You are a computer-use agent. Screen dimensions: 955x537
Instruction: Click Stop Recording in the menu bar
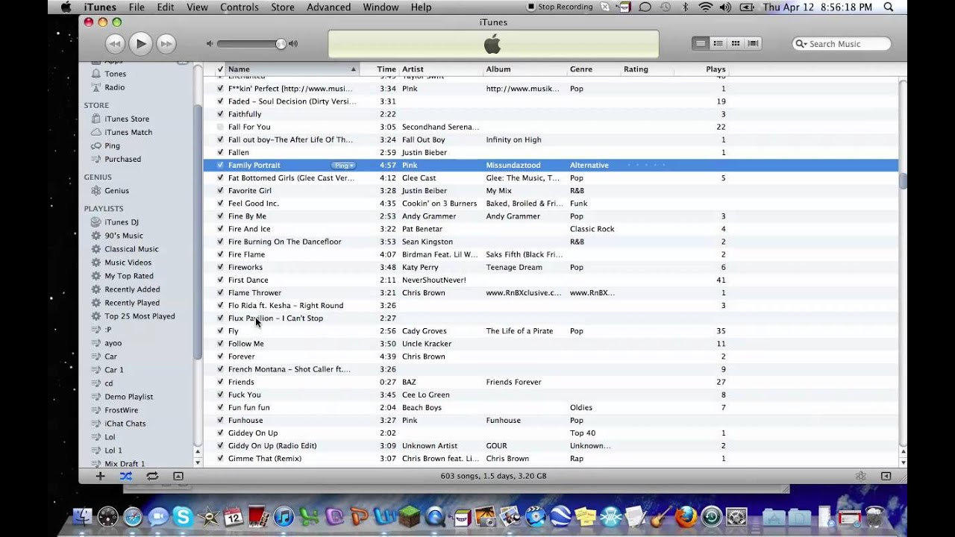pos(560,7)
